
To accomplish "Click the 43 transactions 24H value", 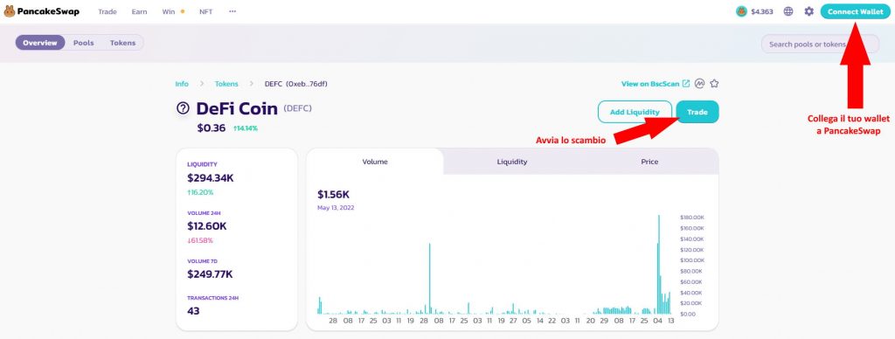I will [193, 311].
